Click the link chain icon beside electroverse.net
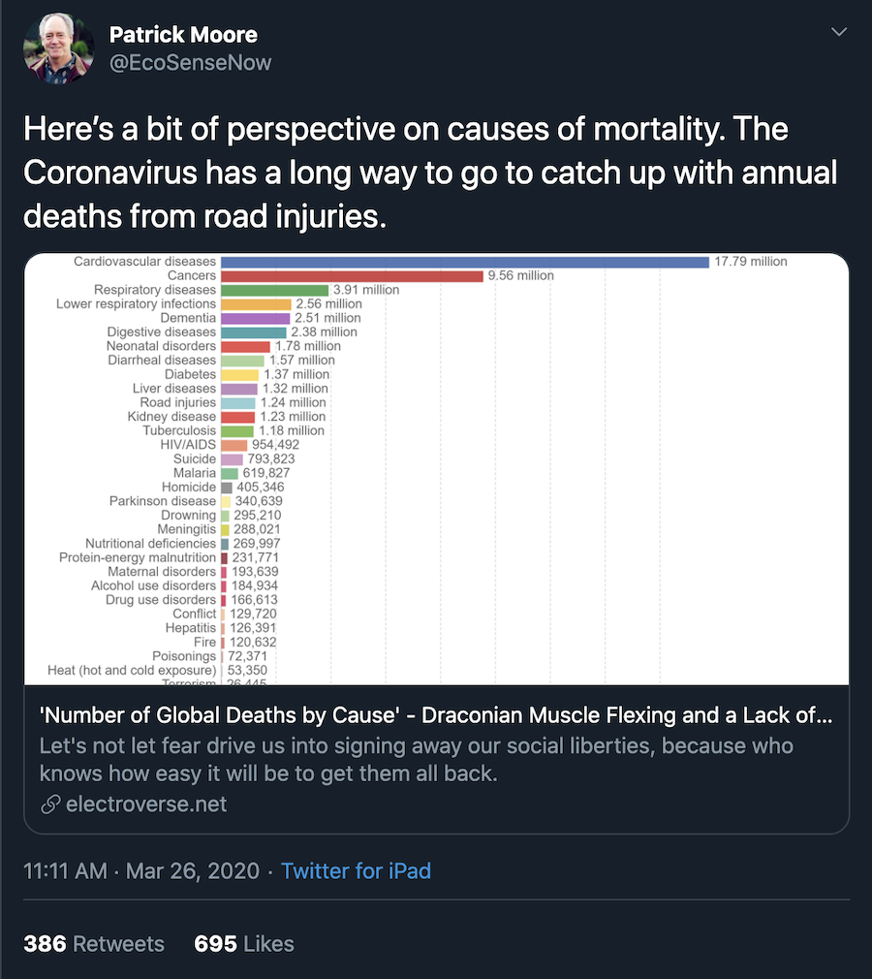872x979 pixels. coord(50,805)
